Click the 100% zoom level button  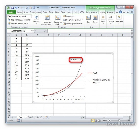click(104, 120)
